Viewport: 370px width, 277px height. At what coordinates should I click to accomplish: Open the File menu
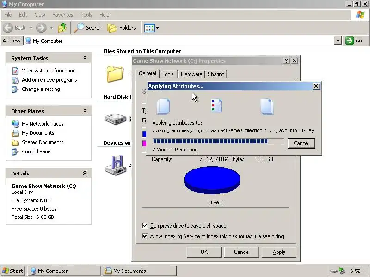click(x=8, y=15)
